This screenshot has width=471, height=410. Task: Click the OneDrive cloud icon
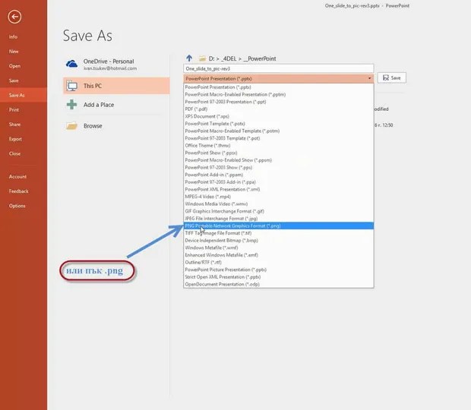72,64
